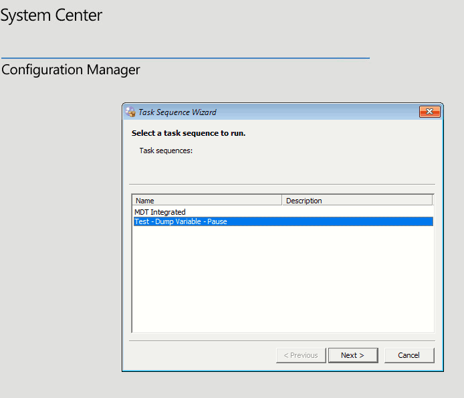Select the MDT Integrated task sequence

click(283, 212)
